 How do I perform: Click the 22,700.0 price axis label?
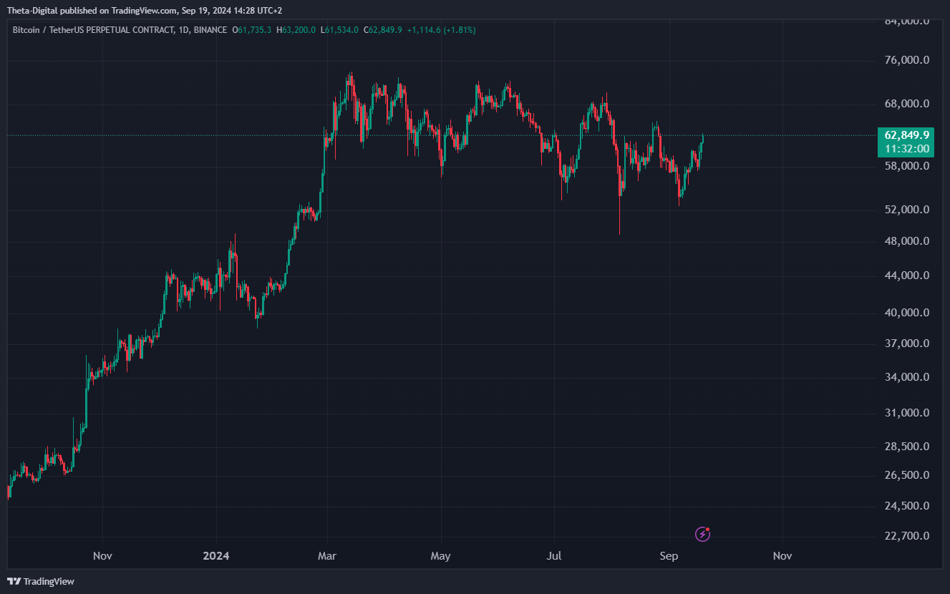click(x=906, y=536)
